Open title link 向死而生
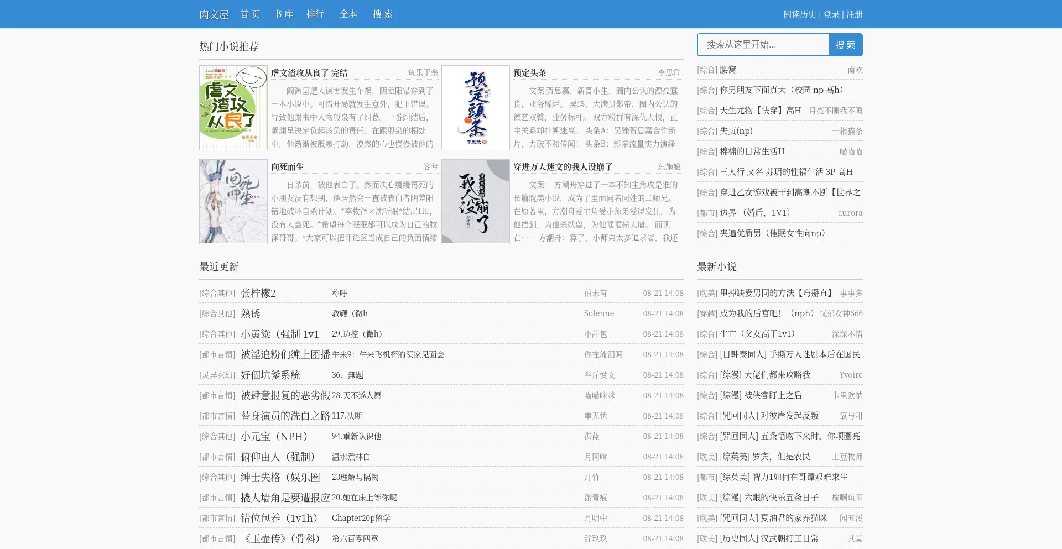Screen dimensions: 1062x549 [288, 166]
